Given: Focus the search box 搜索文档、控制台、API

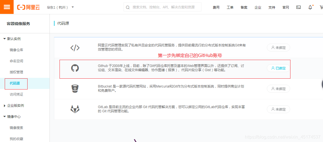Looking at the screenshot, I should 162,7.
